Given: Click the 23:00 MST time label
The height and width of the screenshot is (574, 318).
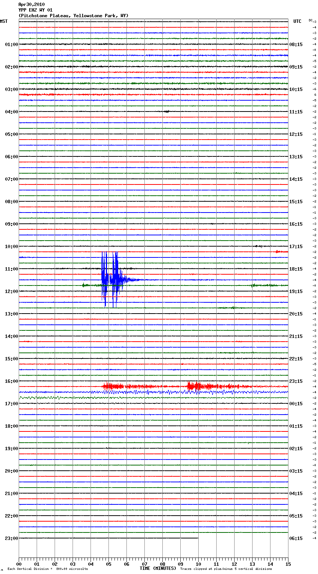Looking at the screenshot, I should [11, 538].
